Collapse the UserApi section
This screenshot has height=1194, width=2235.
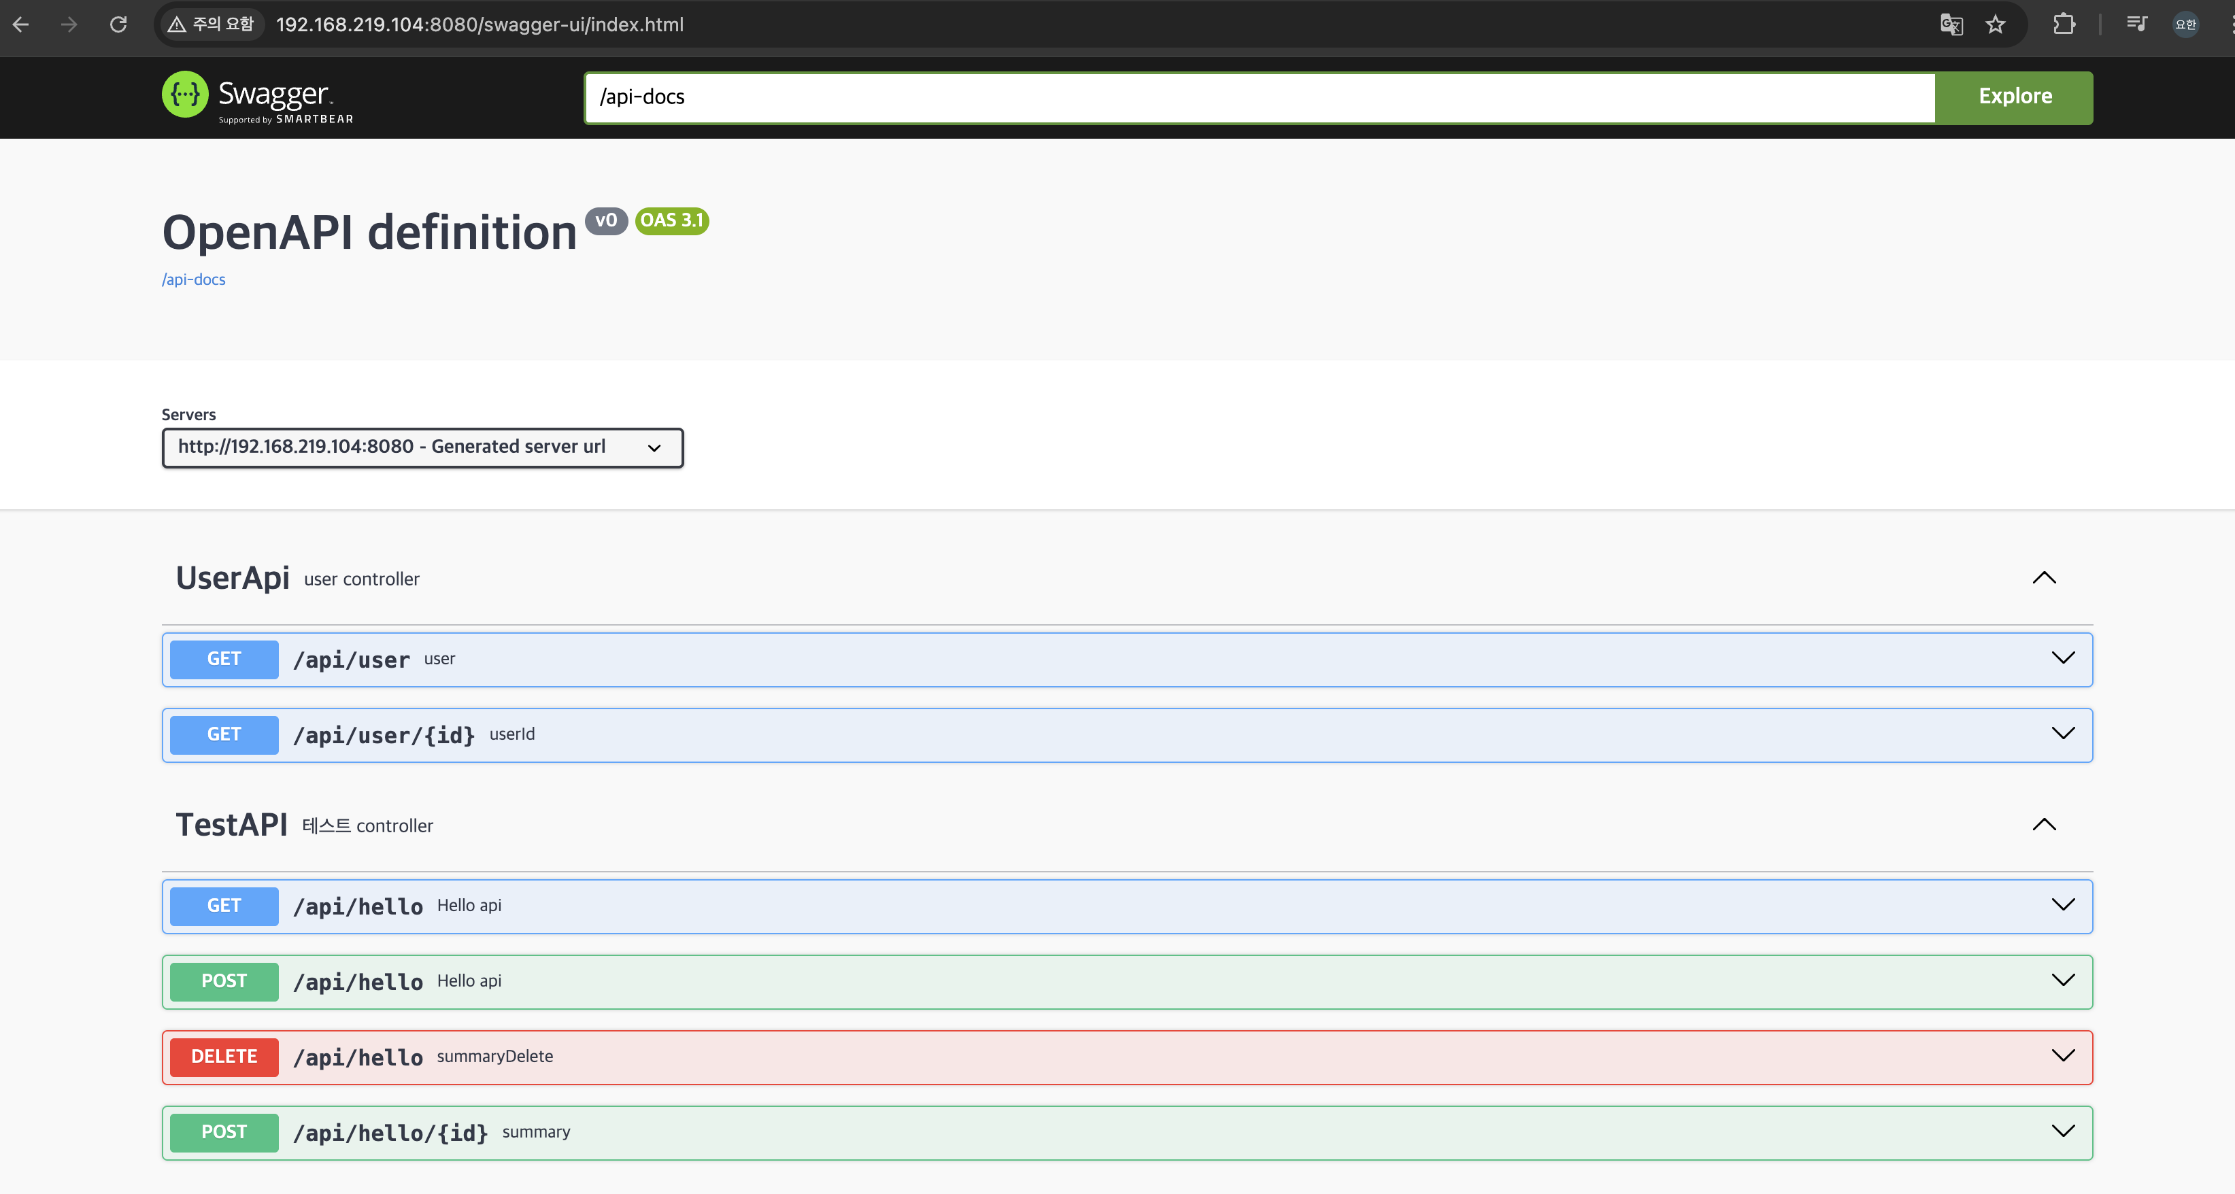(2044, 579)
